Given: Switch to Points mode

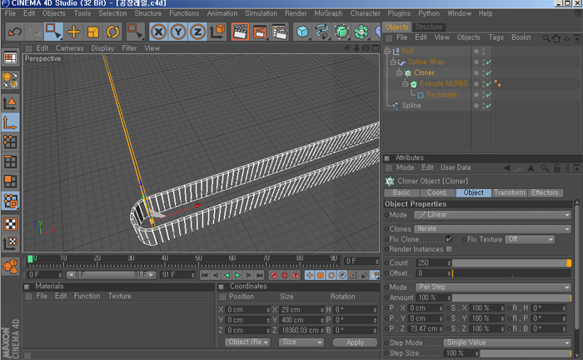Looking at the screenshot, I should (10, 142).
